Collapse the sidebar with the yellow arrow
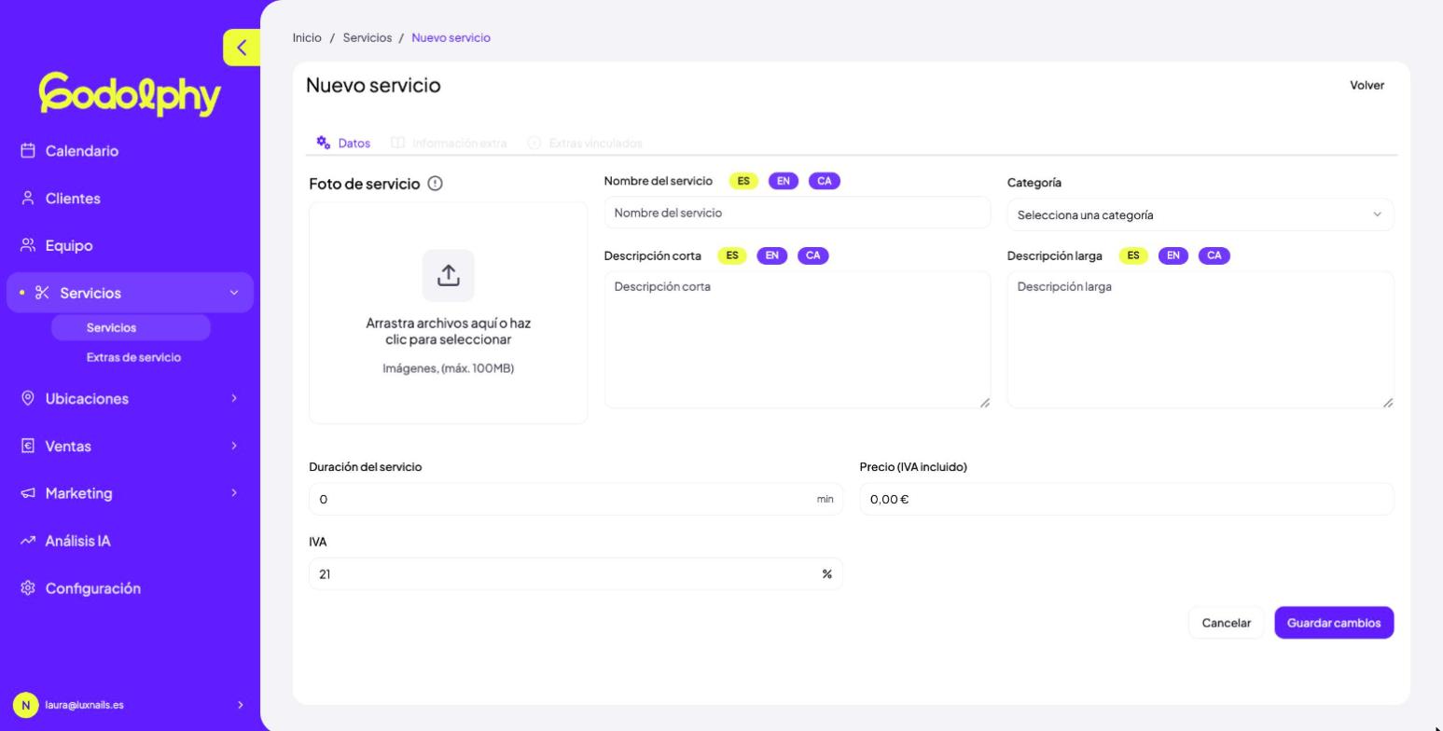This screenshot has height=731, width=1443. [x=242, y=48]
